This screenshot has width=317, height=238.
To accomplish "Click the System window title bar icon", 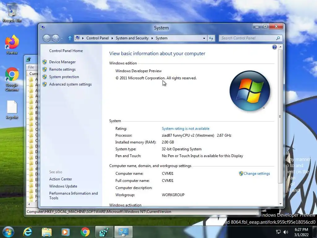I will coord(43,27).
